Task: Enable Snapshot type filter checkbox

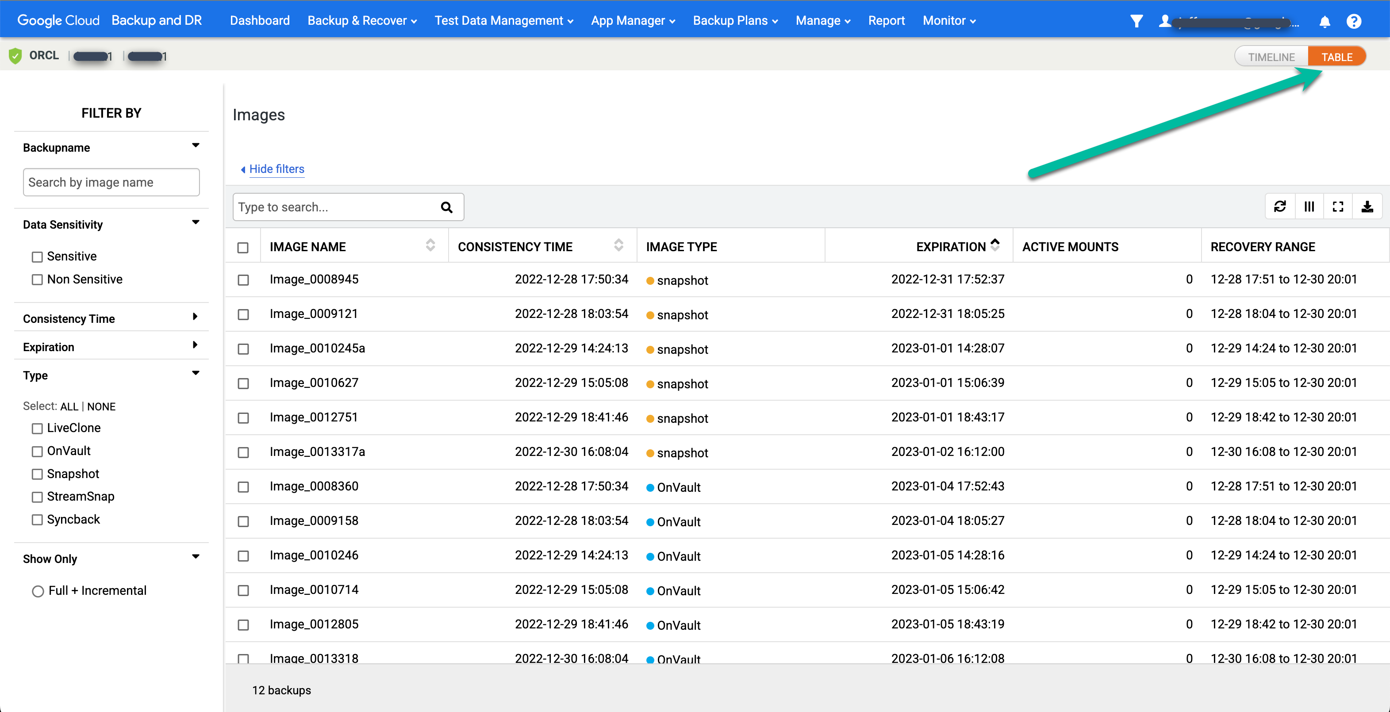Action: [x=37, y=474]
